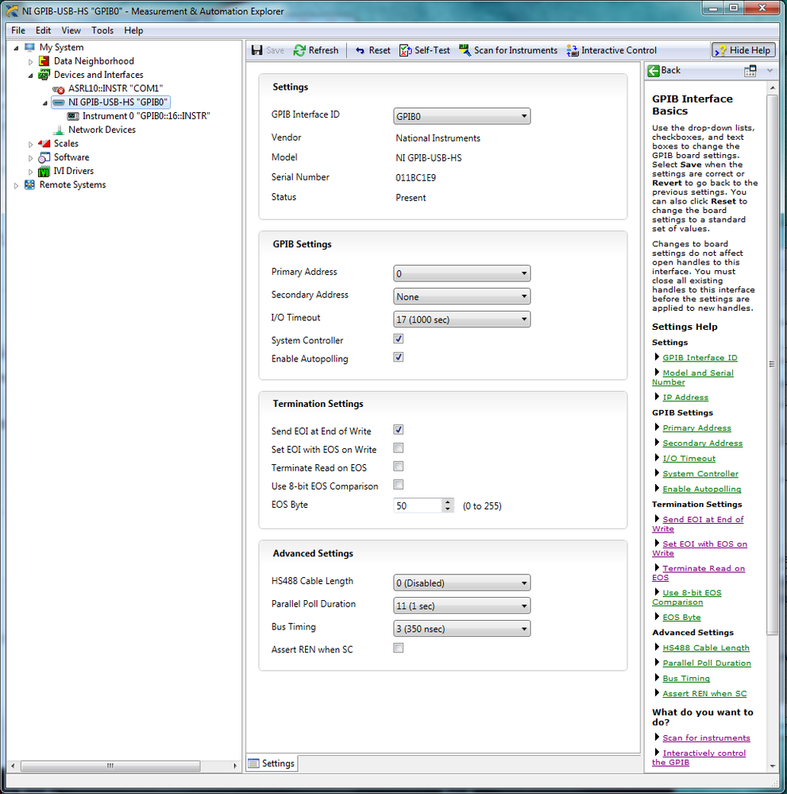This screenshot has width=787, height=794.
Task: Click the Network Devices icon
Action: pos(59,130)
